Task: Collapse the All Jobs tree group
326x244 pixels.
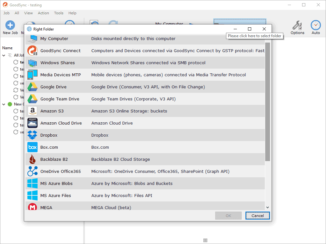Action: click(4, 55)
